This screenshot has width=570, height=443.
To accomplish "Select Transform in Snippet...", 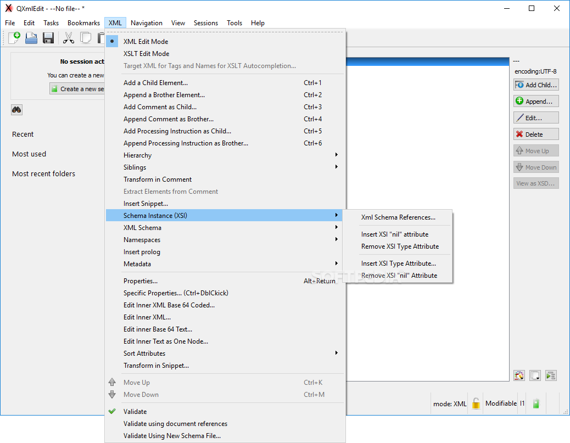I will pos(225,366).
